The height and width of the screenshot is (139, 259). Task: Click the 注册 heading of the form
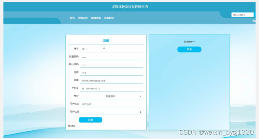106,40
